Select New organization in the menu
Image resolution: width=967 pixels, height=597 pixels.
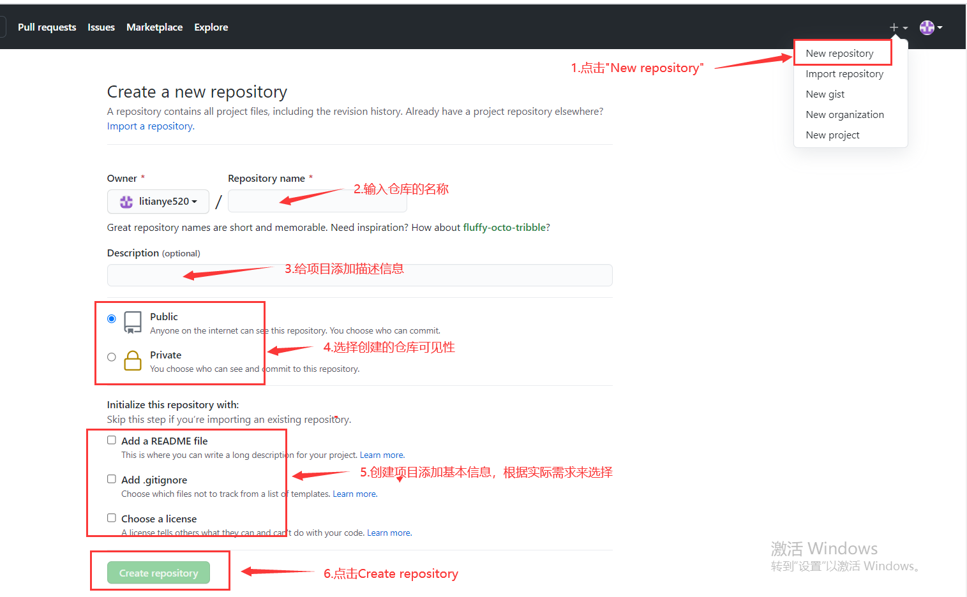pyautogui.click(x=844, y=115)
